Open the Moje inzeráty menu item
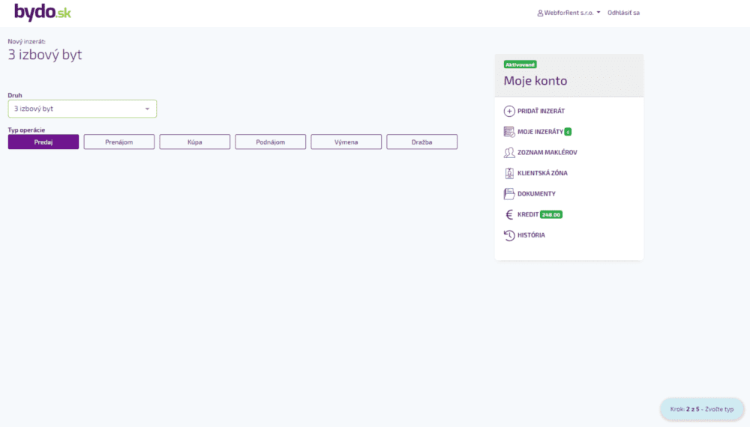 (x=540, y=132)
